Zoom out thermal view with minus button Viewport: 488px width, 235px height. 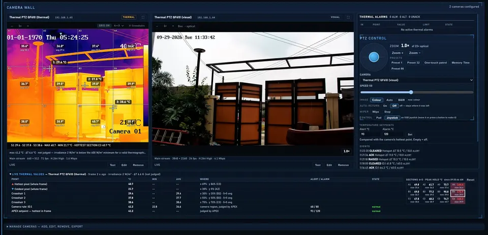tap(12, 26)
